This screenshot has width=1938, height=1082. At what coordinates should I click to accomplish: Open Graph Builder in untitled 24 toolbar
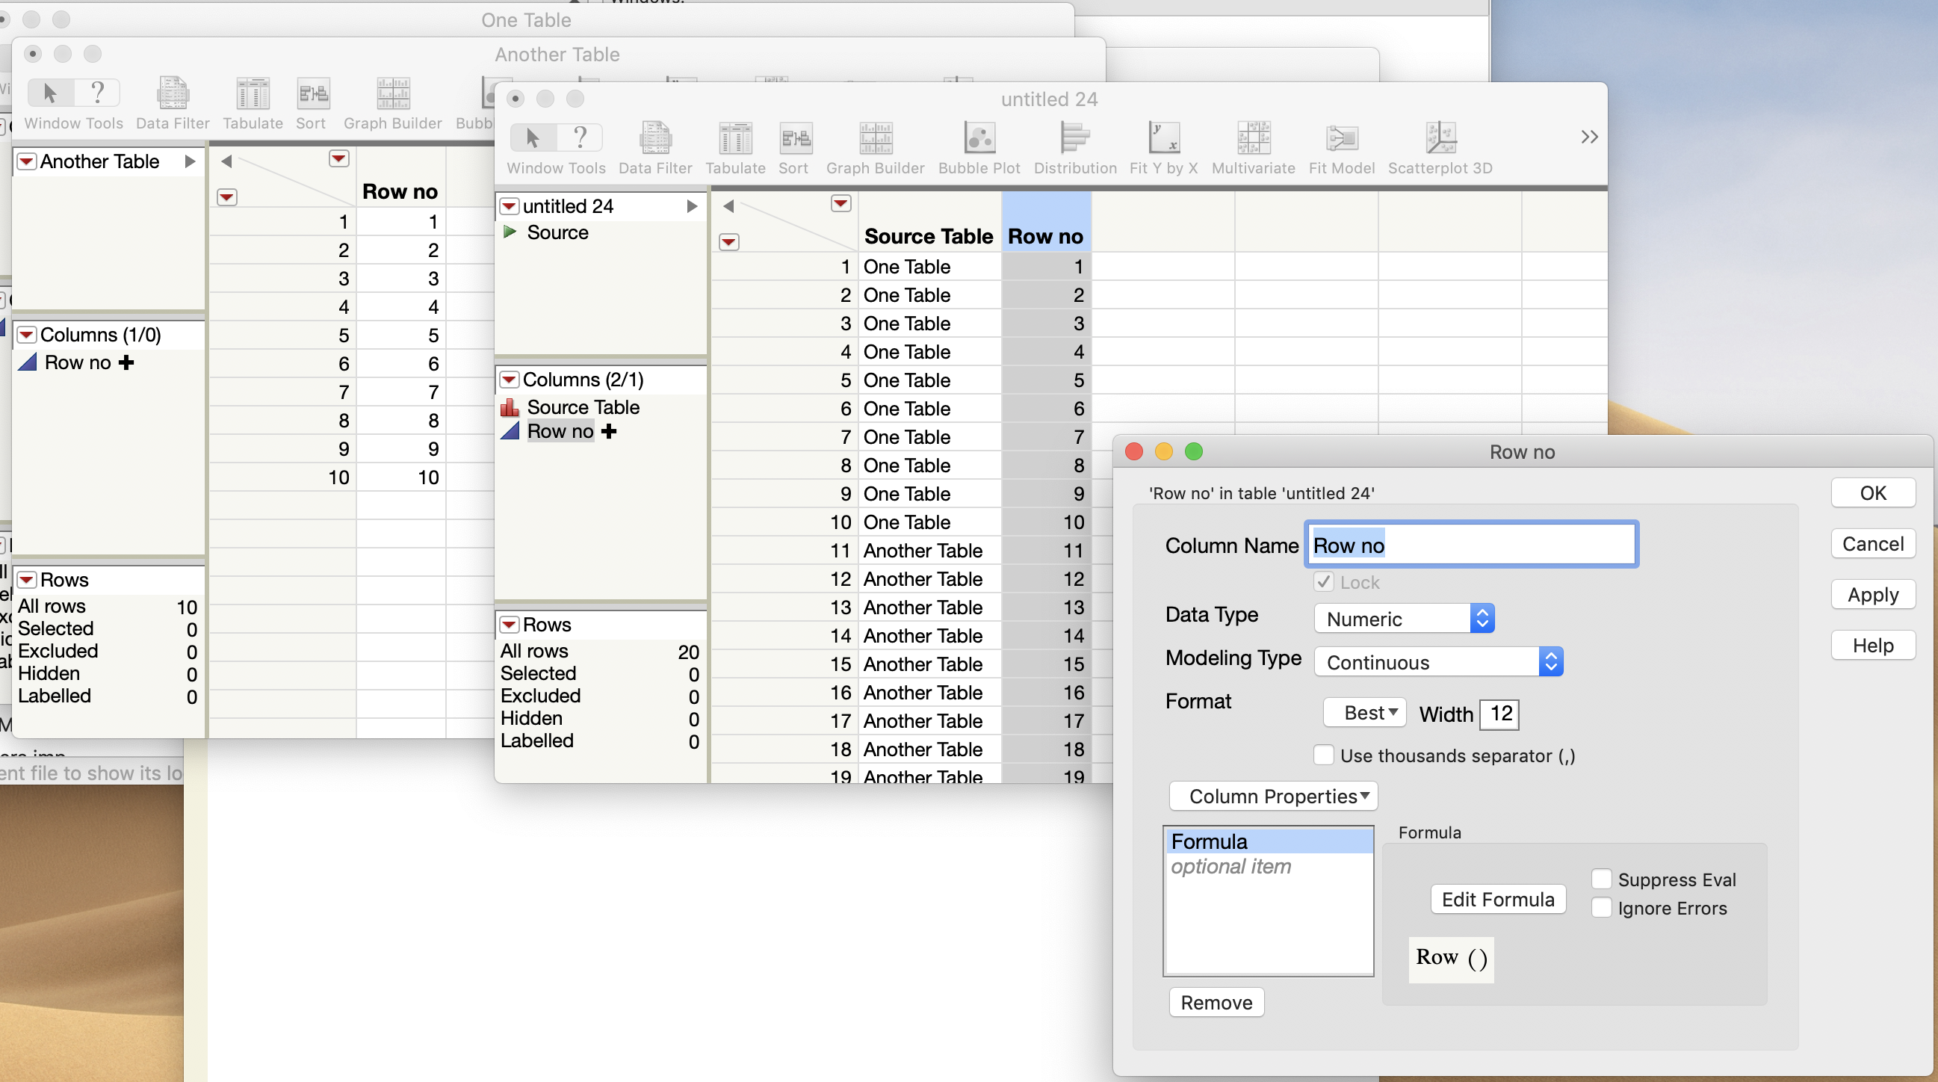coord(875,139)
